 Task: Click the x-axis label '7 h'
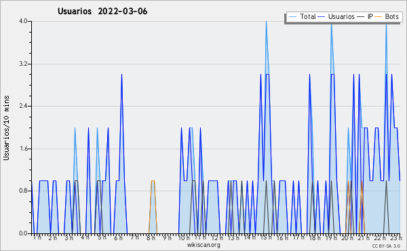tap(134, 237)
